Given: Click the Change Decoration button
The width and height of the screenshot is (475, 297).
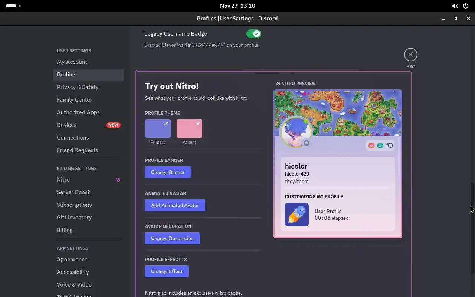Looking at the screenshot, I should (x=172, y=238).
